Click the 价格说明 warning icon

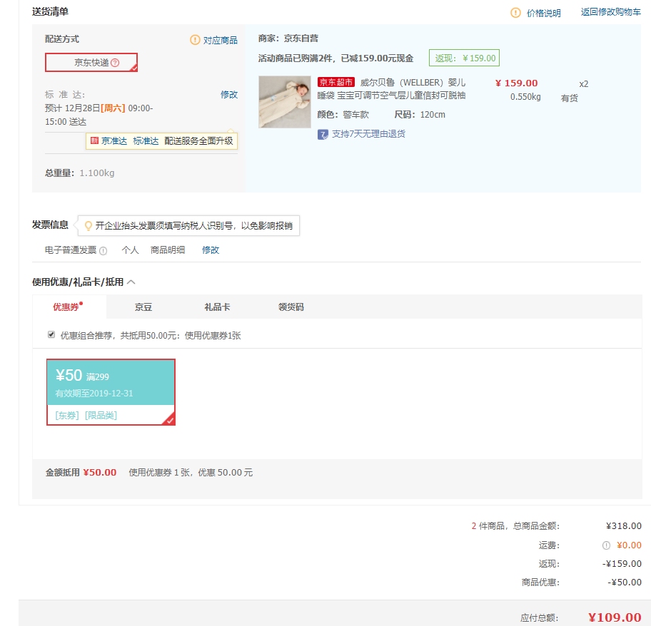pos(515,13)
